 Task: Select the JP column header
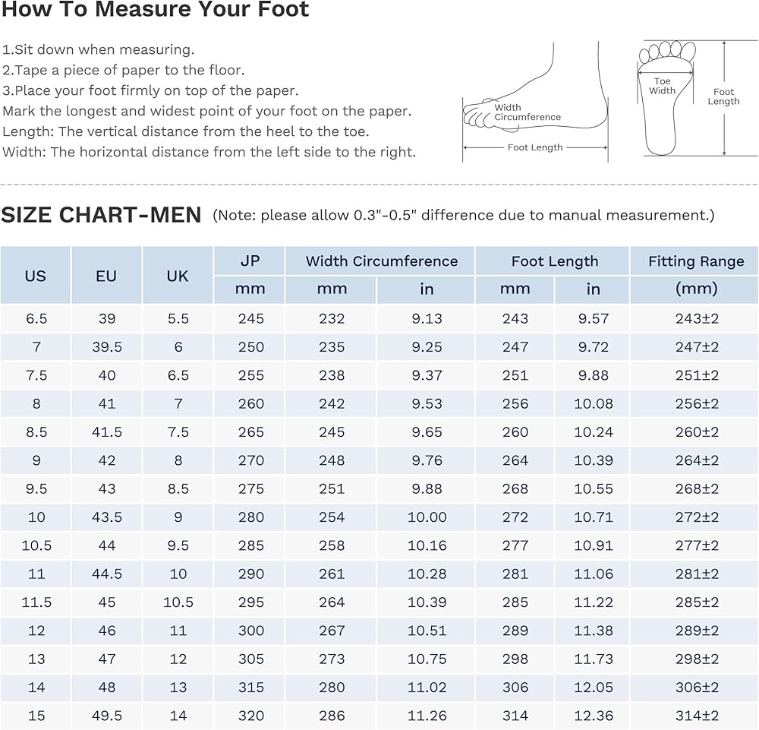tap(250, 261)
